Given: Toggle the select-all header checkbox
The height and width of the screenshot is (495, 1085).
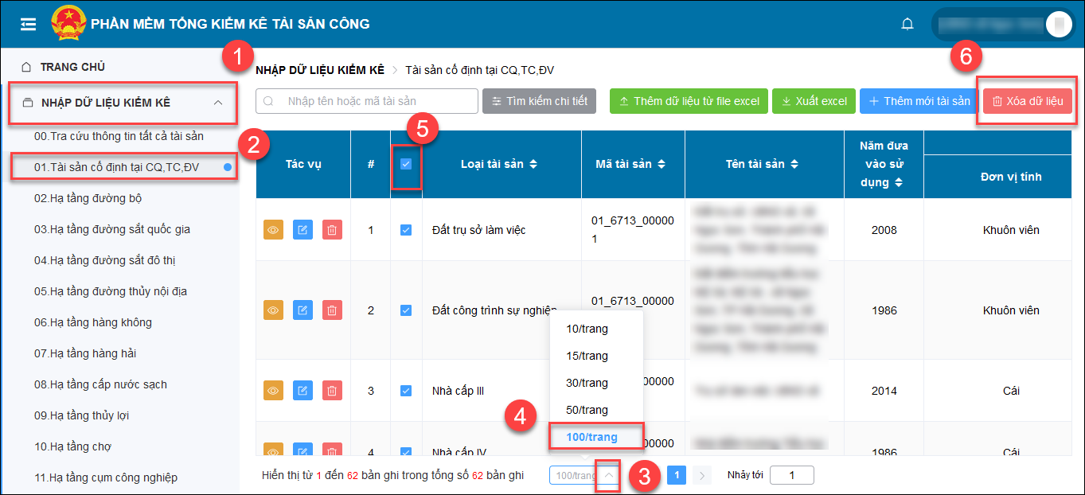Looking at the screenshot, I should (x=406, y=164).
